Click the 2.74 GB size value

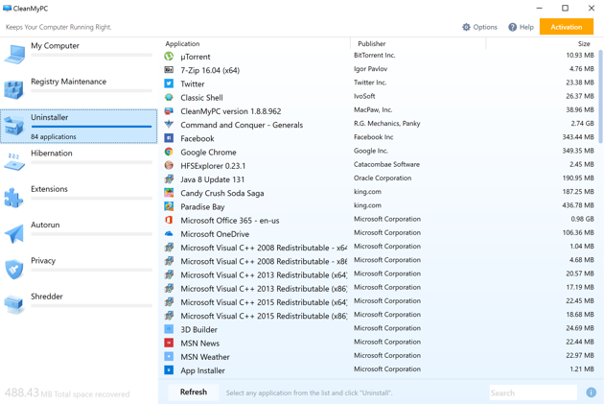(x=583, y=124)
